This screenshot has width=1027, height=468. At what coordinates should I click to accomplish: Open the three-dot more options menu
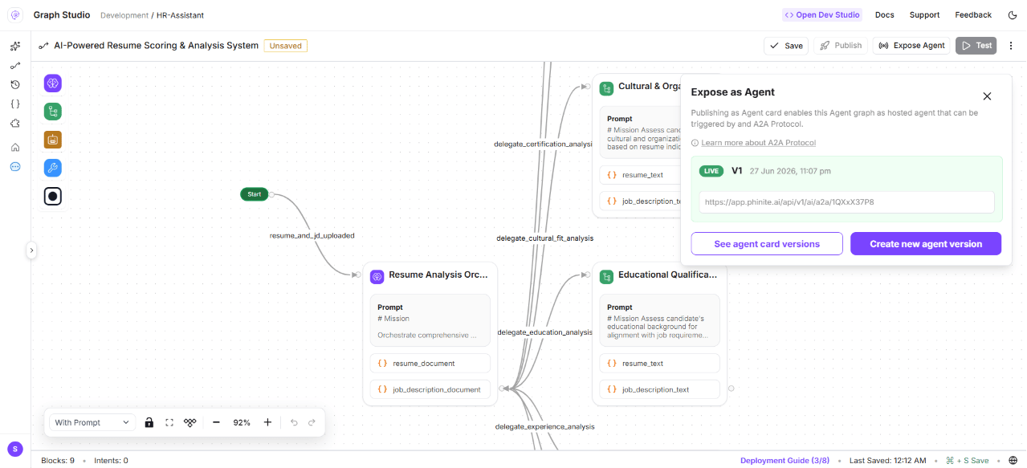(1011, 46)
